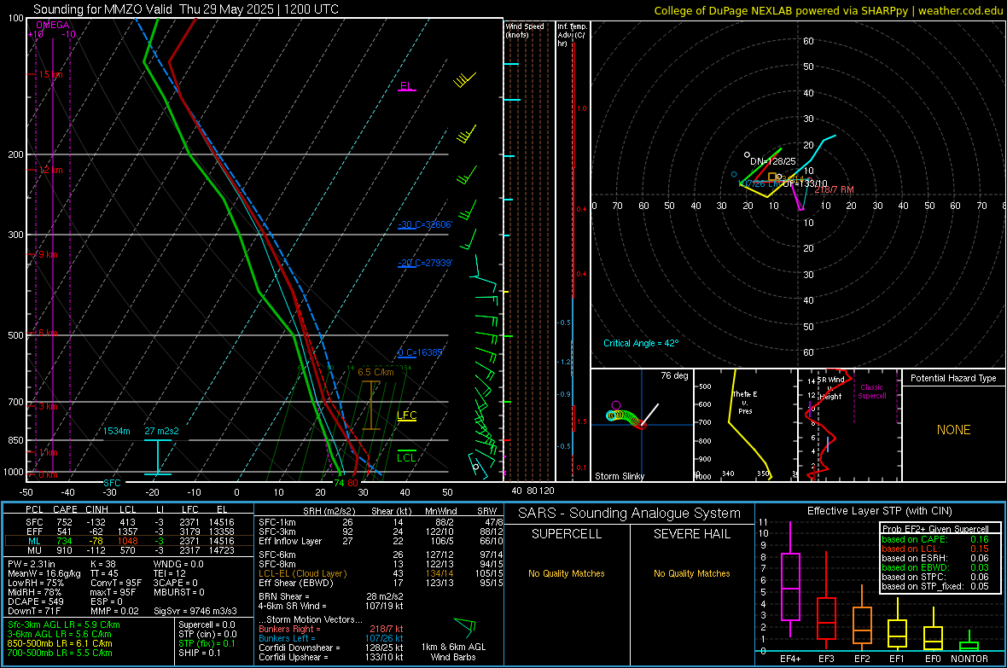The image size is (1007, 668).
Task: Click the 1534m effective inflow label
Action: pos(116,431)
